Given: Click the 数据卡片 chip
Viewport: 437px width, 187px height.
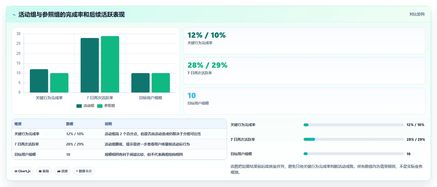Looking at the screenshot, I should 84,171.
